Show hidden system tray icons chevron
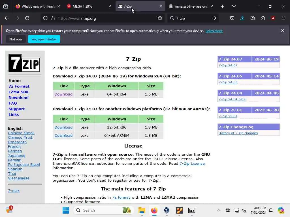The height and width of the screenshot is (217, 290). coord(219,210)
